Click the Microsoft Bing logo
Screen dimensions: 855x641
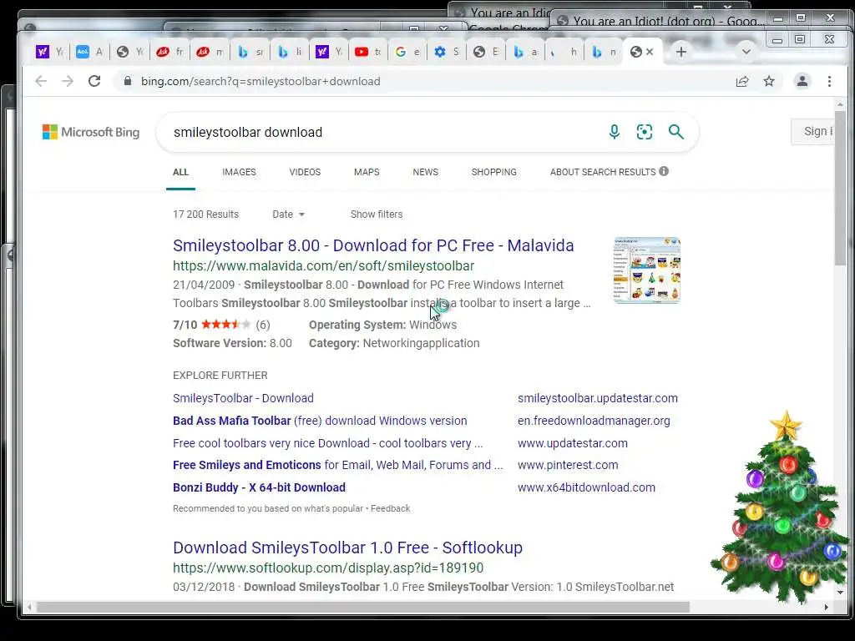[x=91, y=132]
